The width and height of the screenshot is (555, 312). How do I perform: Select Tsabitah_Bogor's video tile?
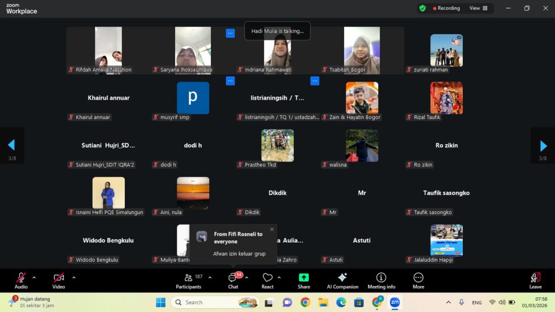362,50
